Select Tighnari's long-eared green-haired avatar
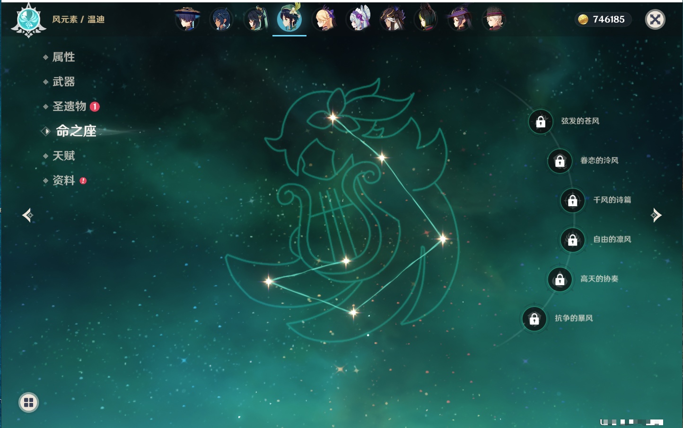Screen dimensions: 683x428 click(426, 19)
